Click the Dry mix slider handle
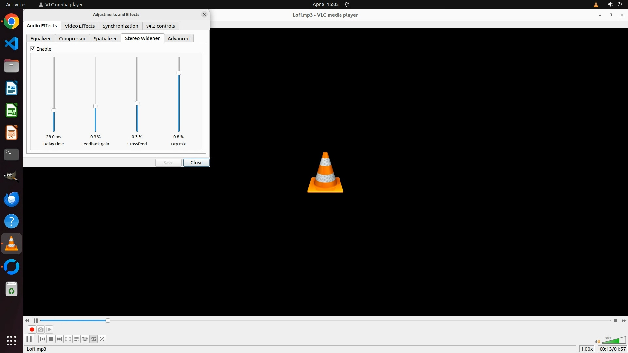The image size is (628, 353). pos(179,73)
